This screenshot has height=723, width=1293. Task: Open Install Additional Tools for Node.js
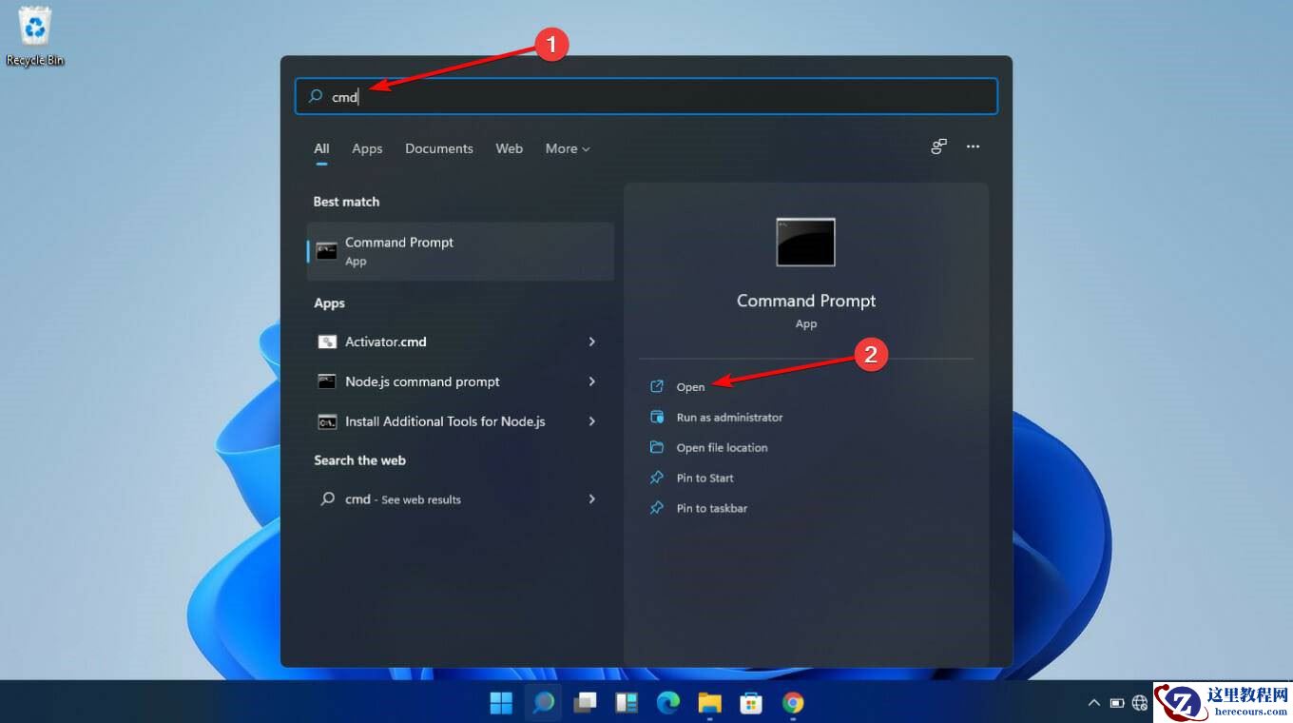pos(445,421)
